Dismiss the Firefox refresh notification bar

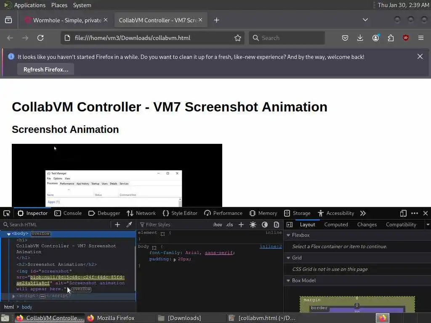coord(420,57)
